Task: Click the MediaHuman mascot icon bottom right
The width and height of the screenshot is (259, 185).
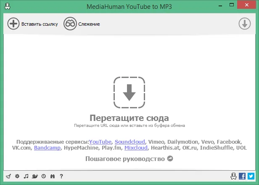Action: tap(234, 176)
